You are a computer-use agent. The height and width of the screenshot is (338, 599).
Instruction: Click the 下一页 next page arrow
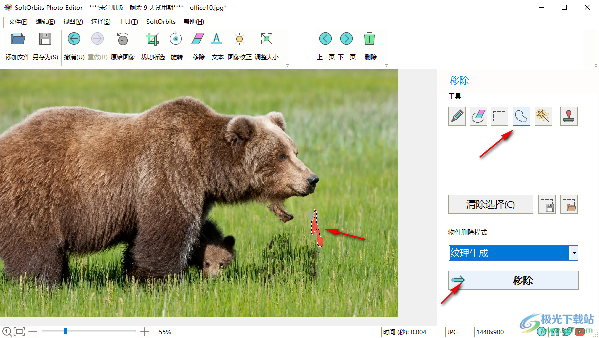point(347,38)
